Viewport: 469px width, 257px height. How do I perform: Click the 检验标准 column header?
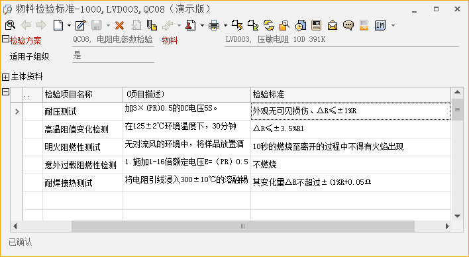[x=350, y=95]
